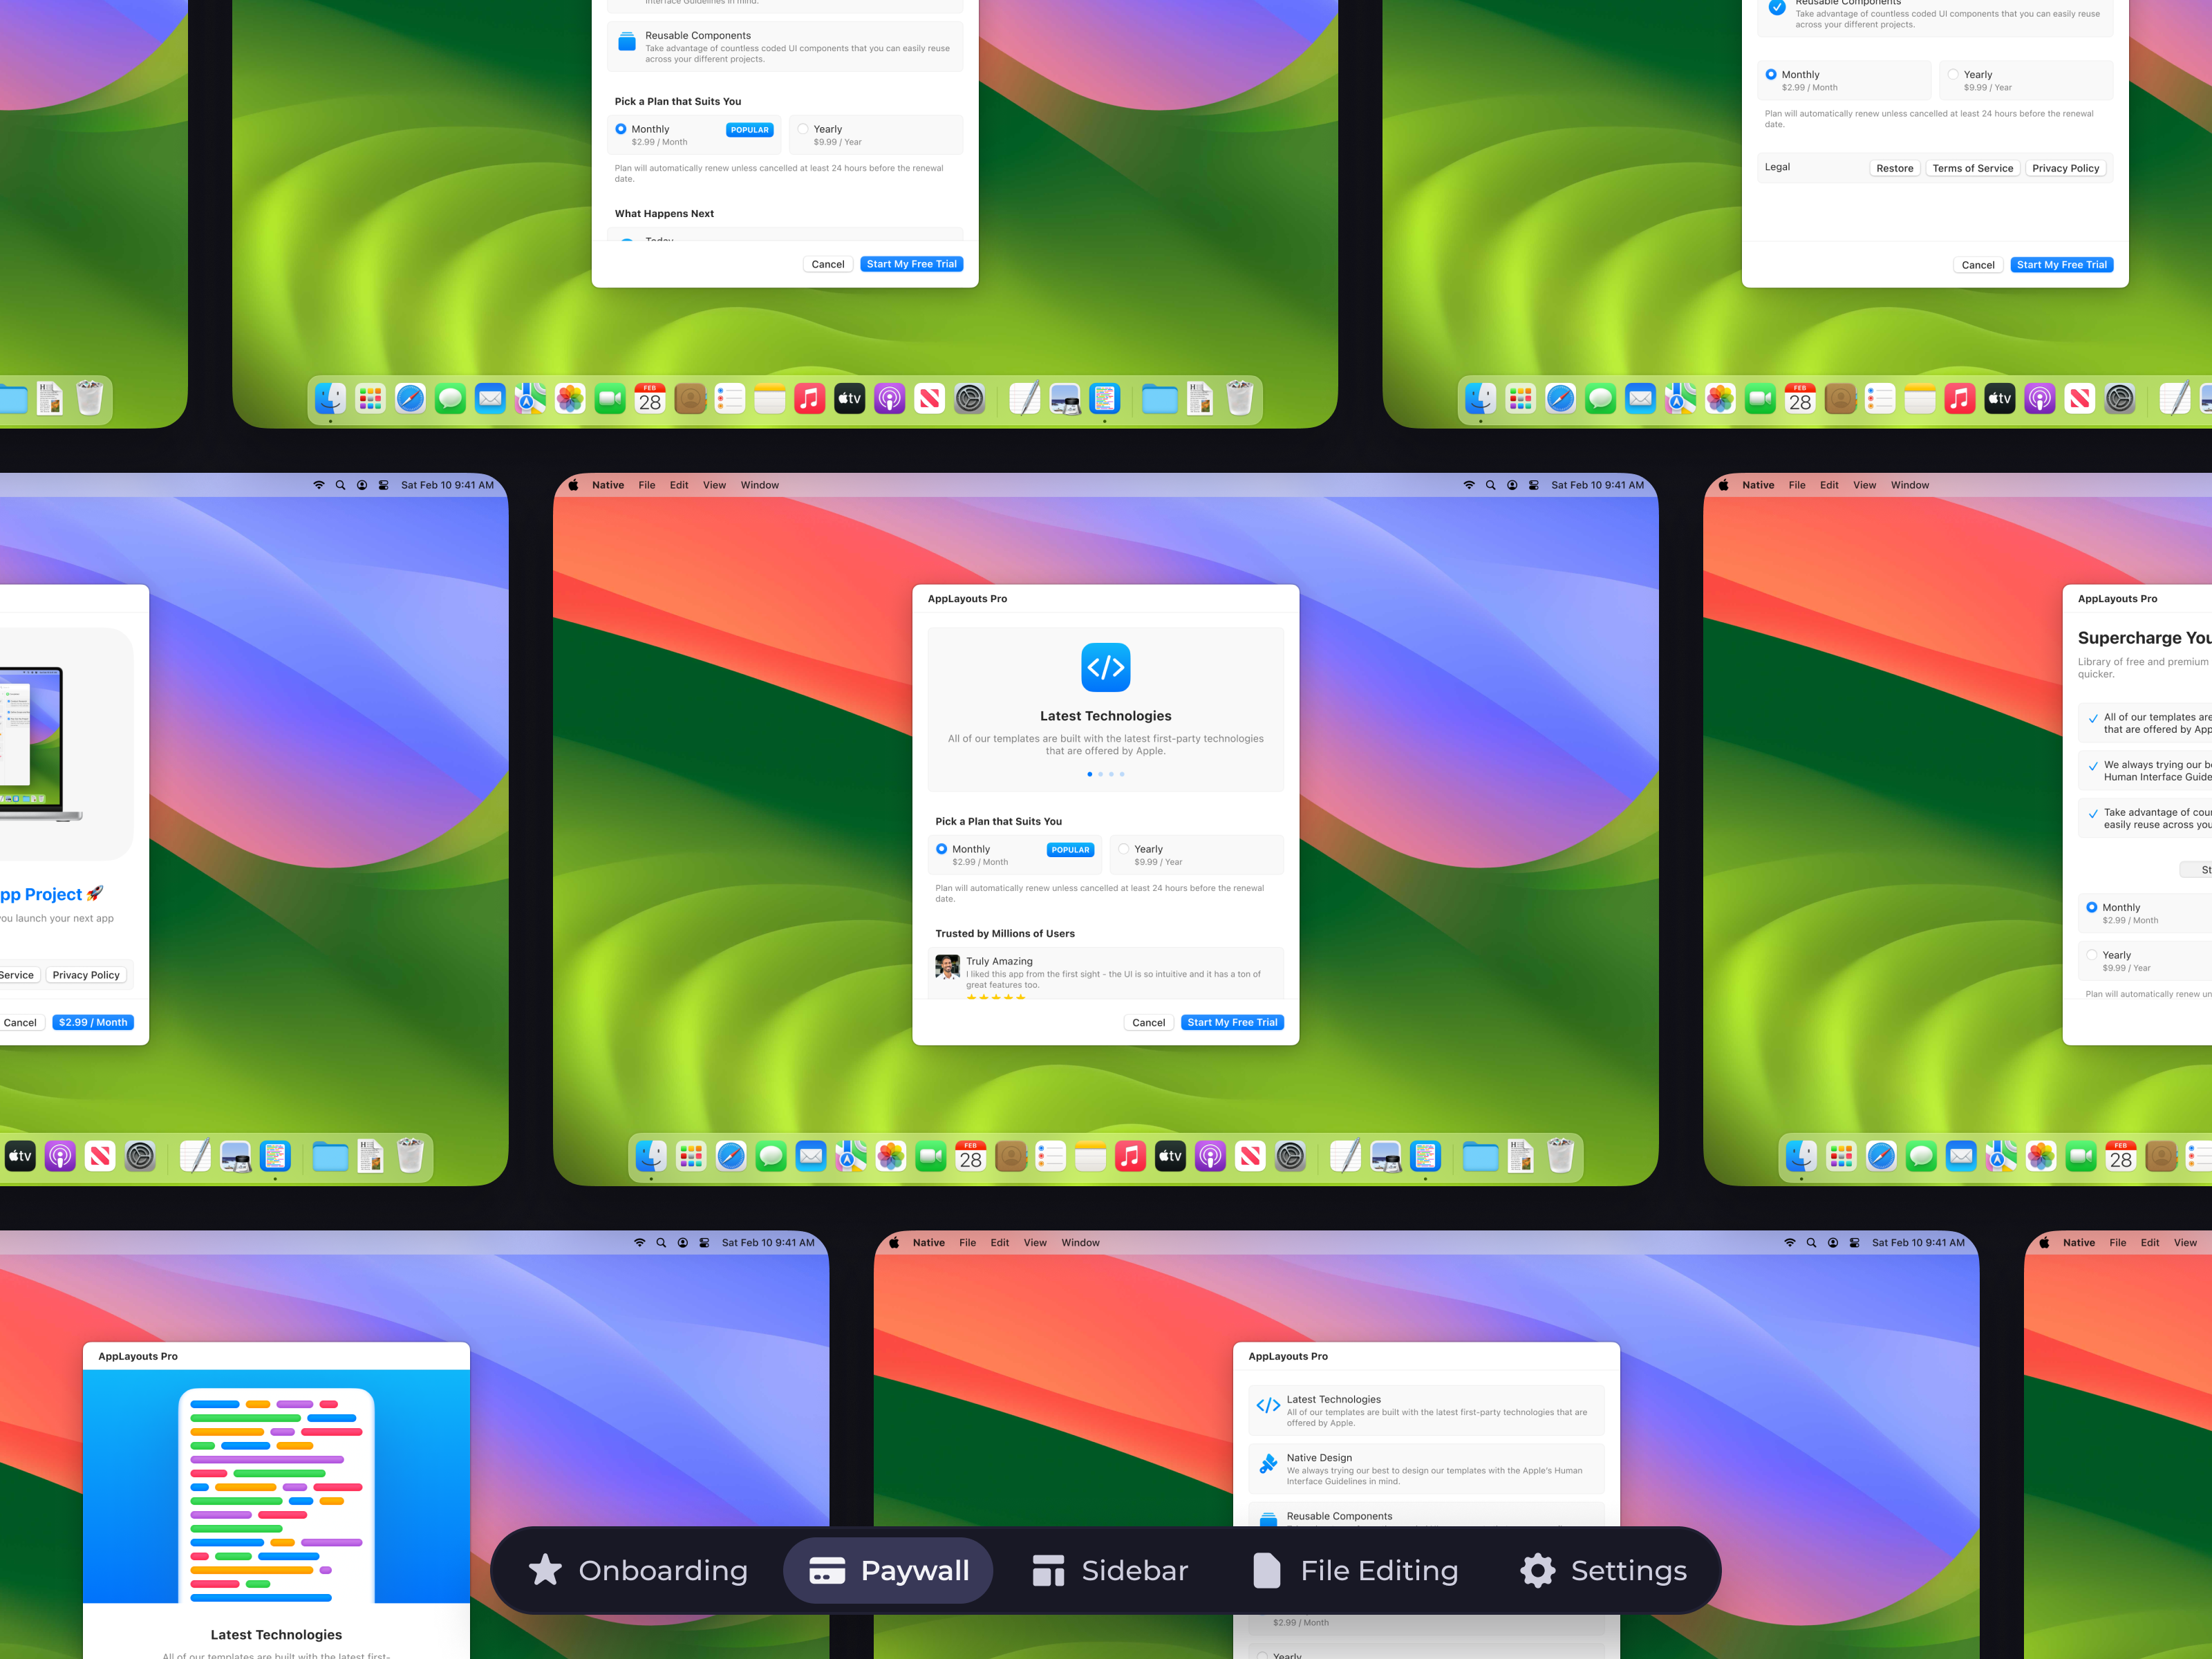Select Yearly plan in the Supercharge window
This screenshot has height=1659, width=2212.
point(2145,961)
